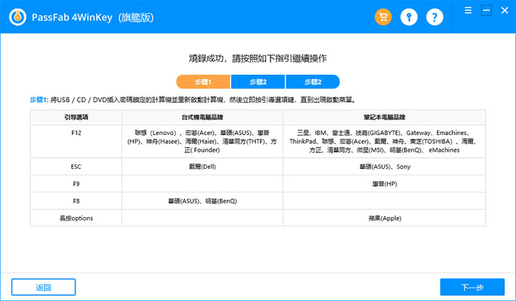The image size is (516, 301).
Task: Click the 台式機電腦品牌 column header
Action: (203, 117)
